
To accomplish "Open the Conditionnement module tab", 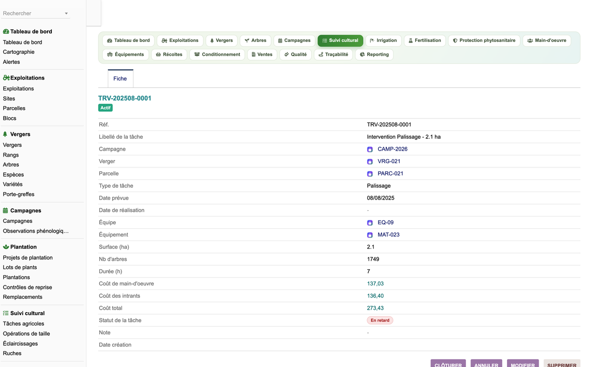I will pos(217,54).
